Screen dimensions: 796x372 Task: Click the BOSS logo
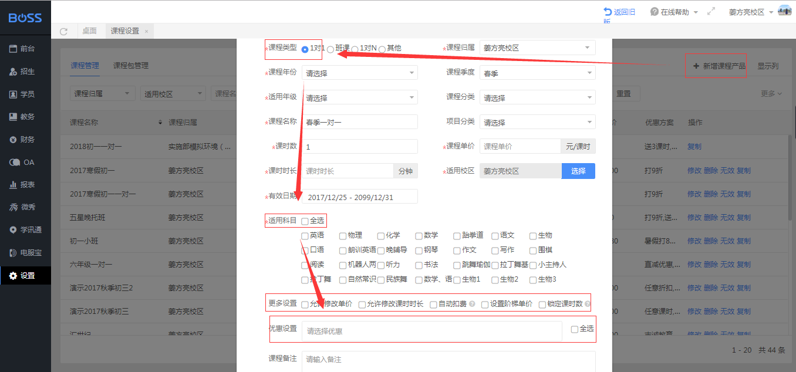tap(25, 18)
